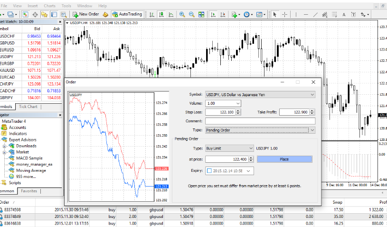Toggle the AutoTrading button
This screenshot has height=227, width=387.
coord(127,14)
